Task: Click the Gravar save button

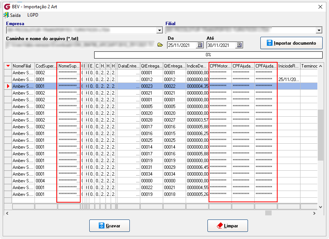Action: [x=110, y=226]
